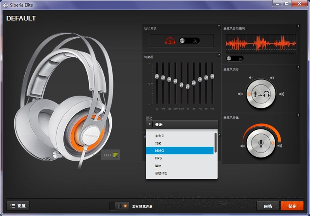Click the mic volume knob microphone icon
Image resolution: width=310 pixels, height=216 pixels.
pyautogui.click(x=261, y=143)
